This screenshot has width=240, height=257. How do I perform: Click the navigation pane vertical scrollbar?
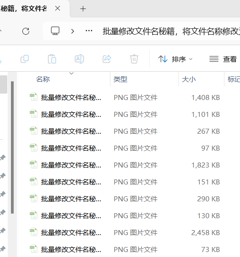[x=12, y=147]
